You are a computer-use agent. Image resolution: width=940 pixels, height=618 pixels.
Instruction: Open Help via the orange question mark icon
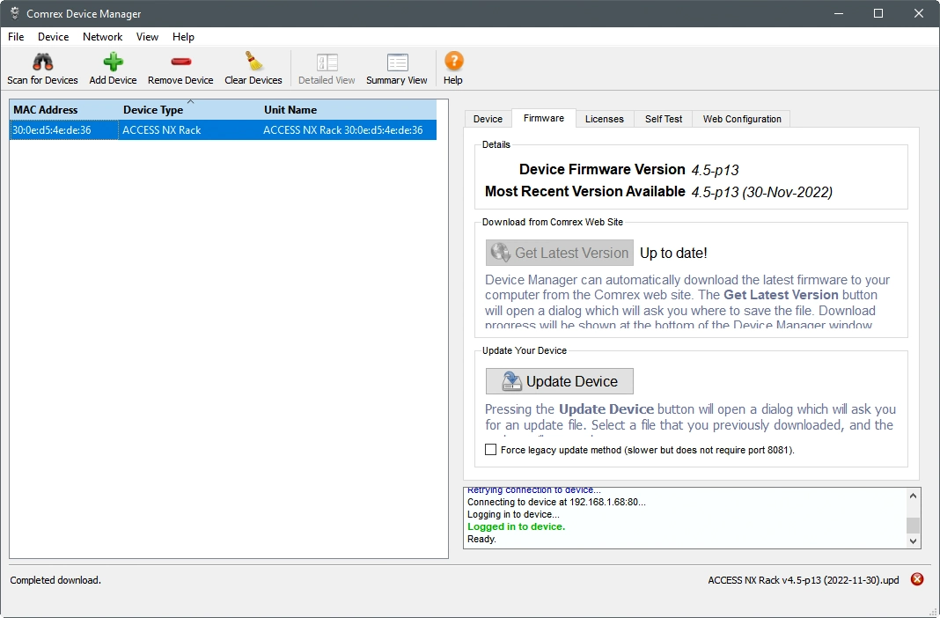click(x=454, y=61)
